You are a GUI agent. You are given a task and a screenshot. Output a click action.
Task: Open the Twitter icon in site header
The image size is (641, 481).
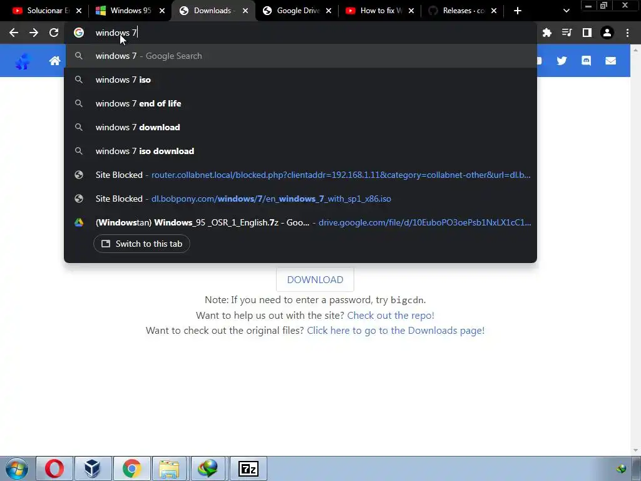pos(562,61)
